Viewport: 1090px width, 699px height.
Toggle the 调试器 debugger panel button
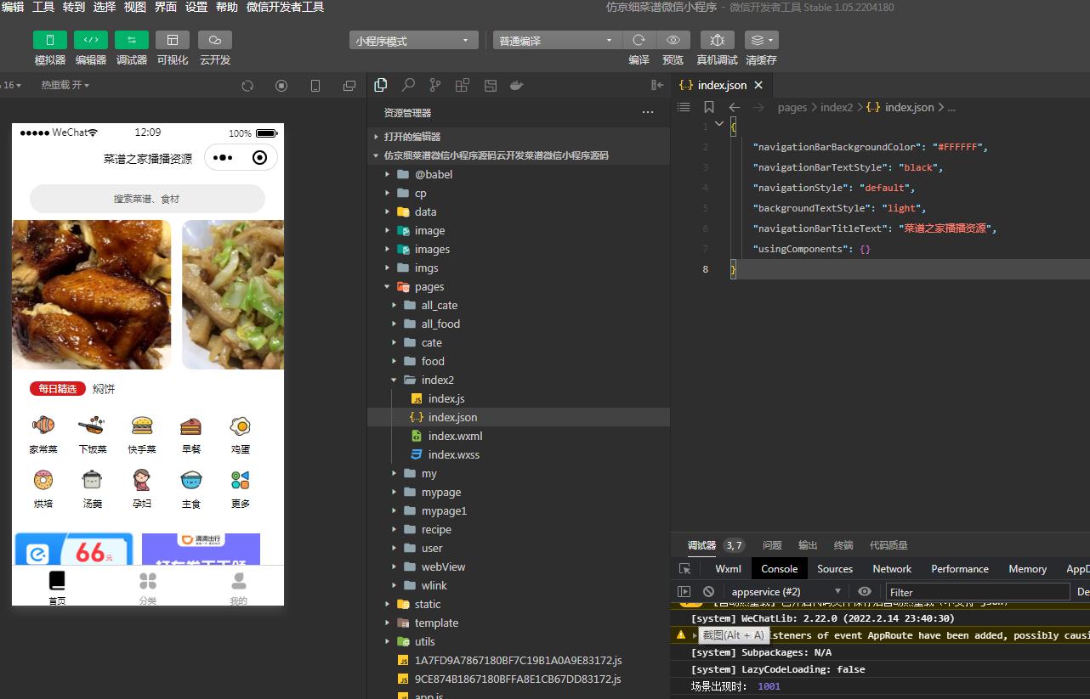[x=132, y=40]
